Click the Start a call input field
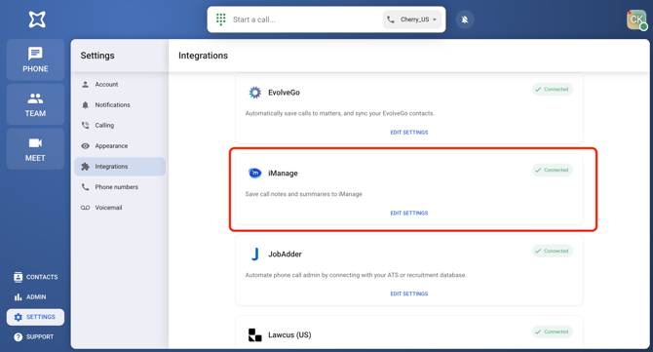Viewport: 653px width, 352px height. tap(305, 20)
